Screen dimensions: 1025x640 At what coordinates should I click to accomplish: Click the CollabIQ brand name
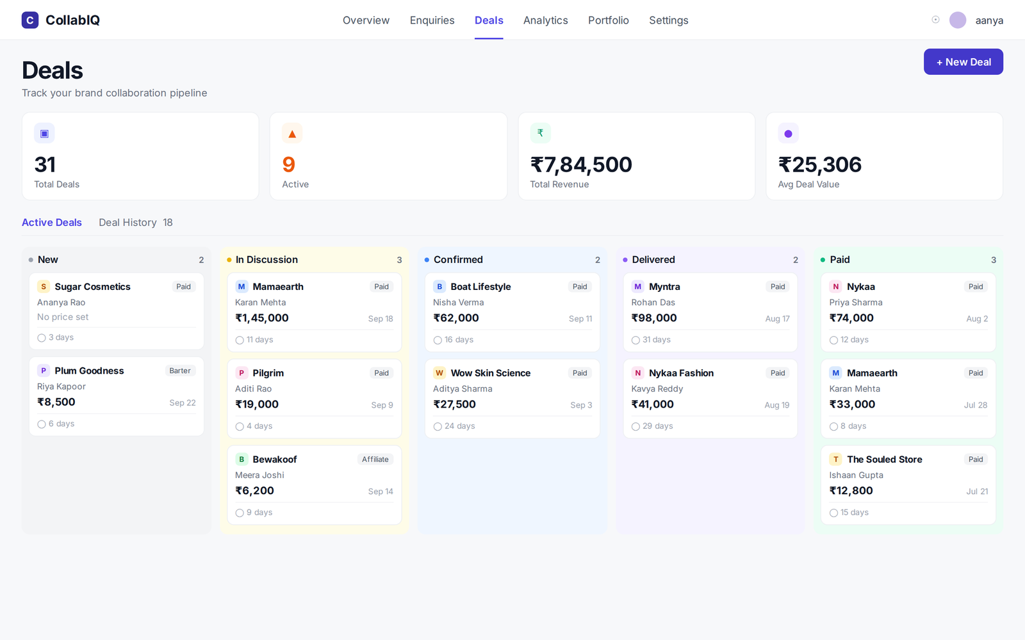click(x=73, y=20)
